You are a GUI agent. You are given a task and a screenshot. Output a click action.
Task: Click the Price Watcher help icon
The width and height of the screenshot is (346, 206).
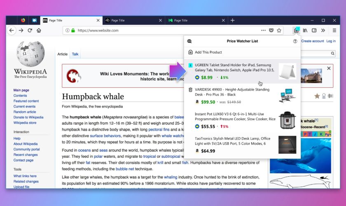coord(295,41)
